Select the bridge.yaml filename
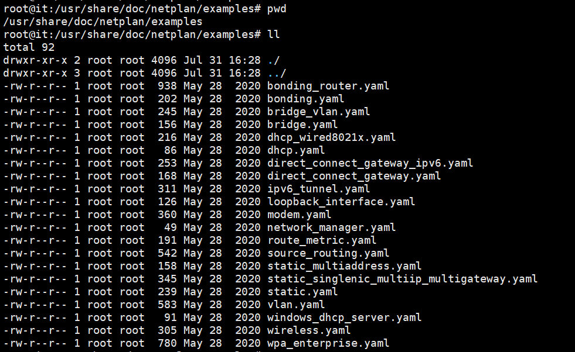575x352 pixels. 302,125
